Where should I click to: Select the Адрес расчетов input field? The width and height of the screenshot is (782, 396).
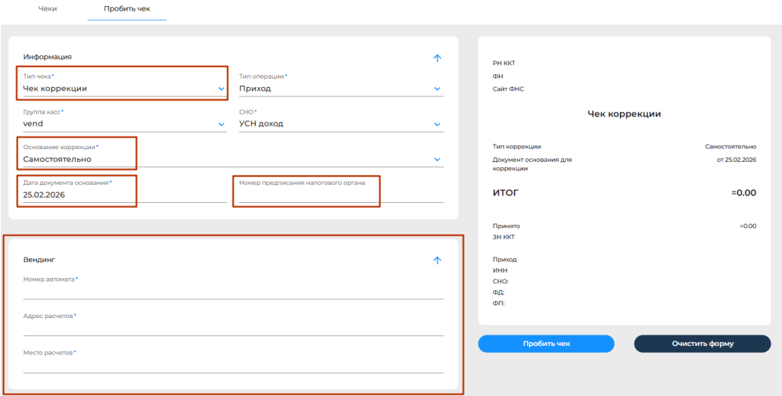tap(232, 328)
